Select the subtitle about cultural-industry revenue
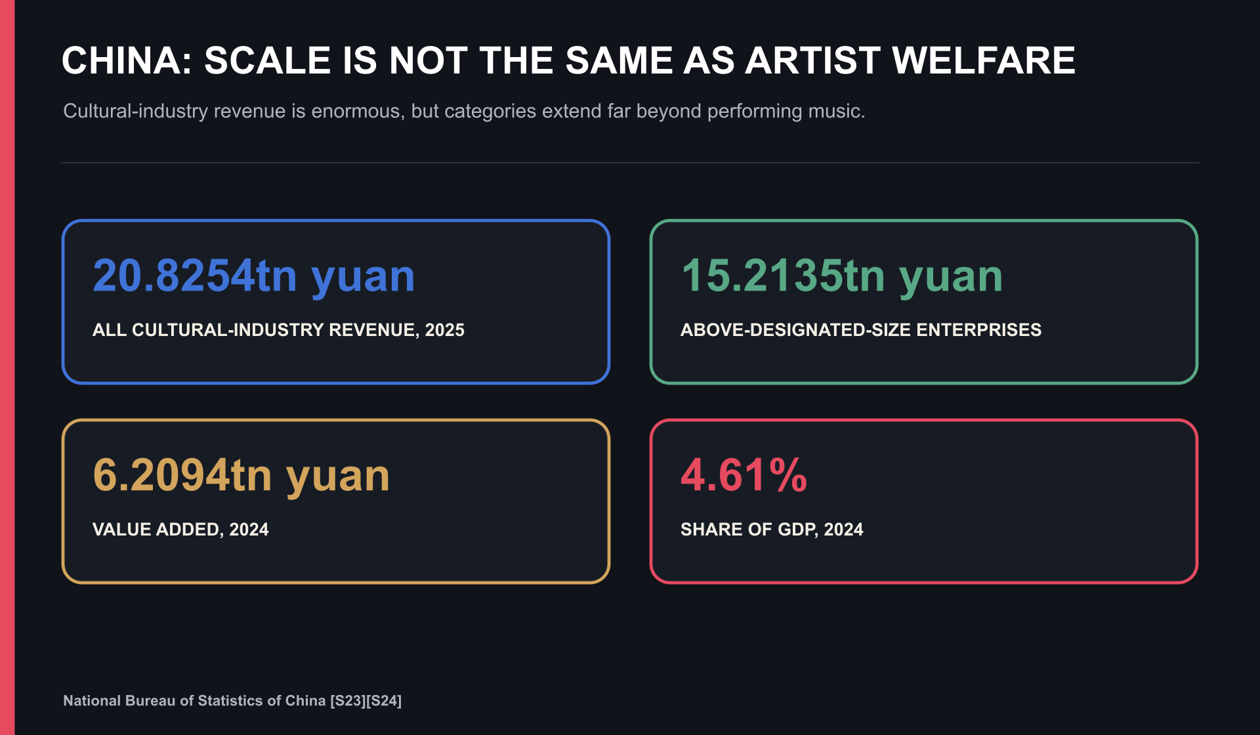1260x735 pixels. [464, 111]
